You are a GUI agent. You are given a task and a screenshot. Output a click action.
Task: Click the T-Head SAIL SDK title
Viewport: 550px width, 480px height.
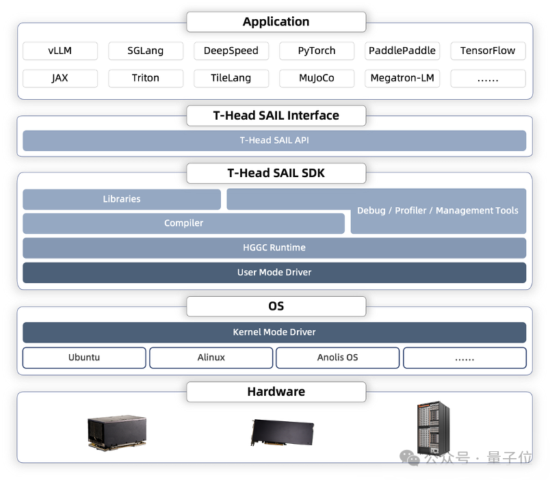[x=276, y=173]
